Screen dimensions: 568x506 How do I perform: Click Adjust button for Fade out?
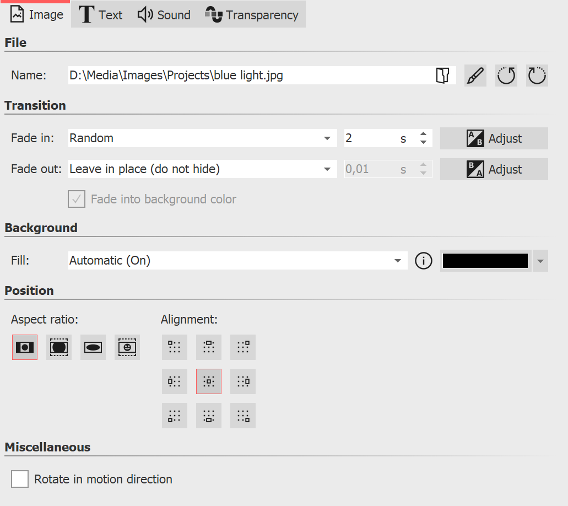coord(494,169)
